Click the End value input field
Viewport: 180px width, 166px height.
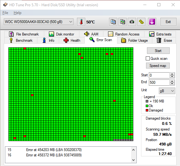coord(159,83)
